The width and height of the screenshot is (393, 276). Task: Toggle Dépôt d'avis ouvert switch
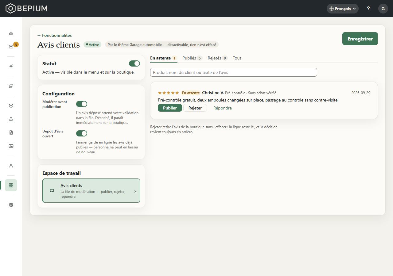(82, 133)
